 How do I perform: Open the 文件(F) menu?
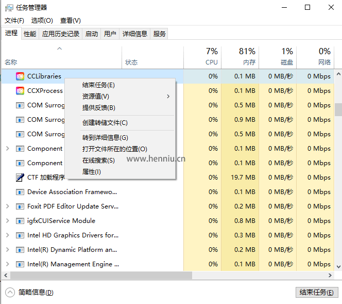[14, 21]
